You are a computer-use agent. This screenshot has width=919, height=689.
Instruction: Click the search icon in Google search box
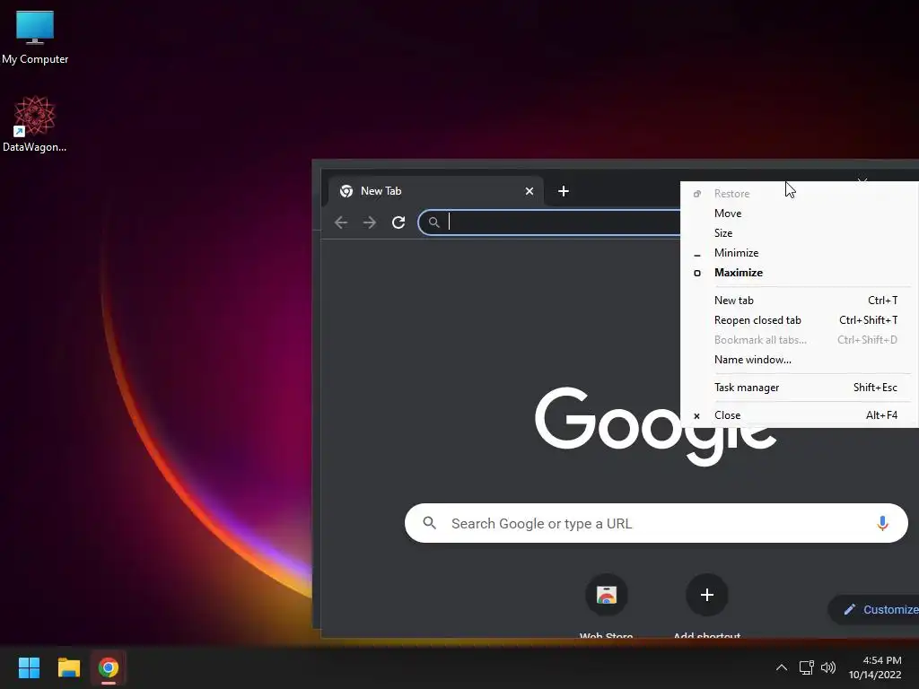point(430,523)
